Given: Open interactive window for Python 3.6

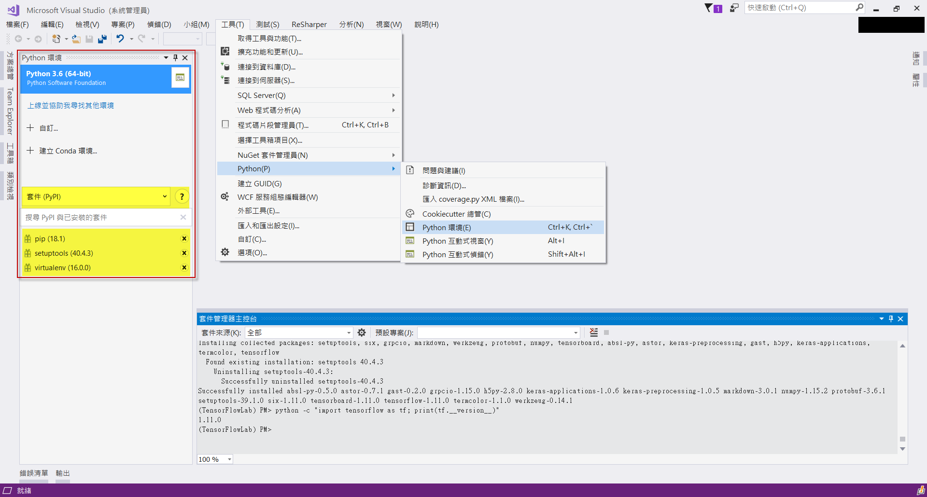Looking at the screenshot, I should [x=180, y=78].
